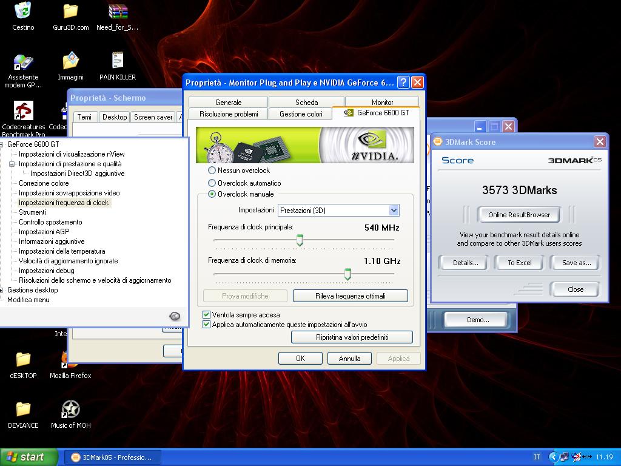Switch to the Scheda tab
Image resolution: width=621 pixels, height=466 pixels.
(x=306, y=102)
